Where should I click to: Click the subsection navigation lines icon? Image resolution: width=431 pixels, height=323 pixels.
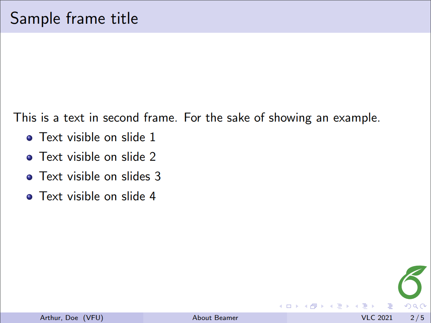click(x=339, y=306)
